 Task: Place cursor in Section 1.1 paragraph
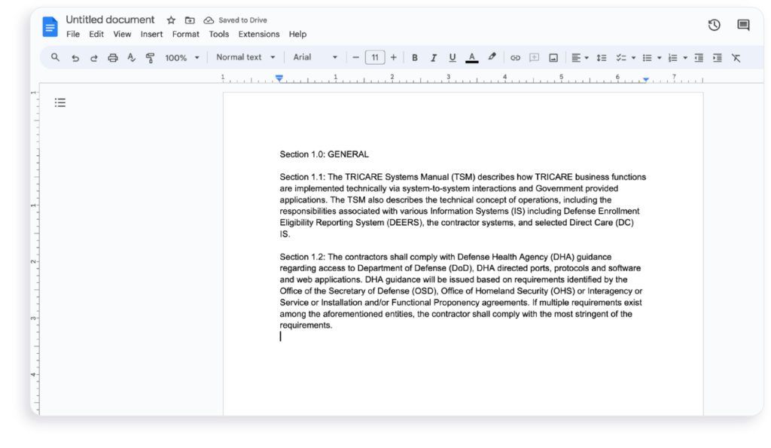(x=463, y=206)
